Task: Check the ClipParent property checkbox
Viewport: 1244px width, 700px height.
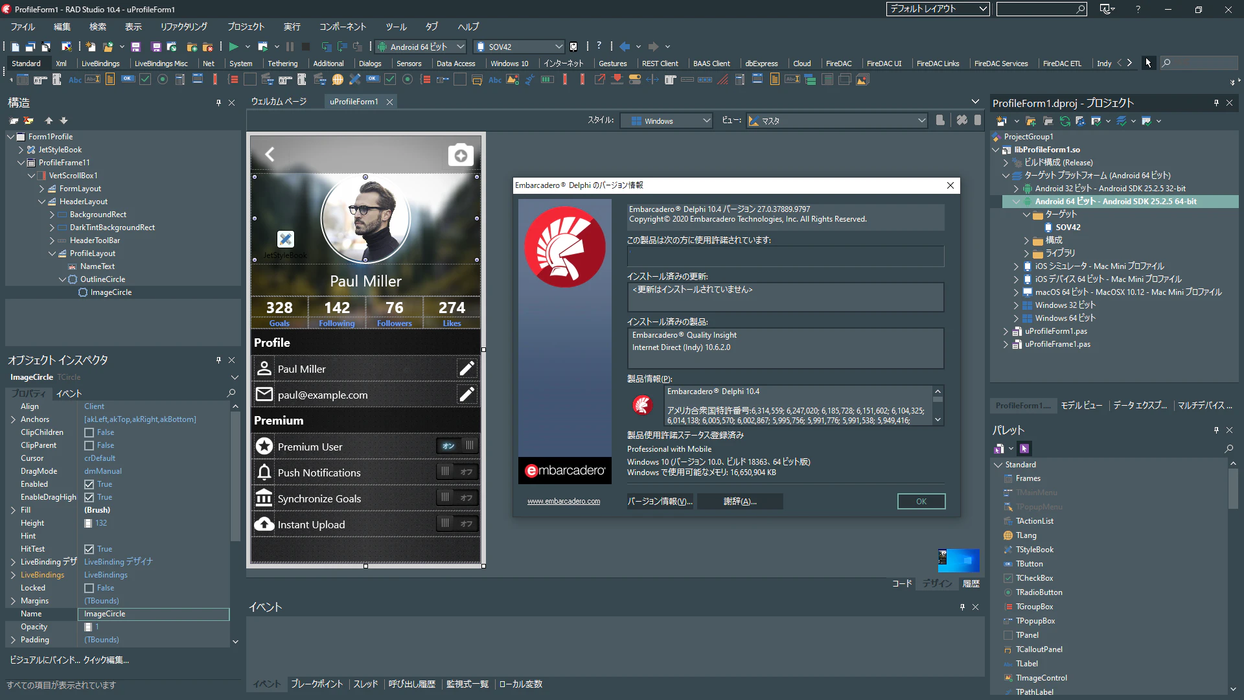Action: [x=89, y=445]
